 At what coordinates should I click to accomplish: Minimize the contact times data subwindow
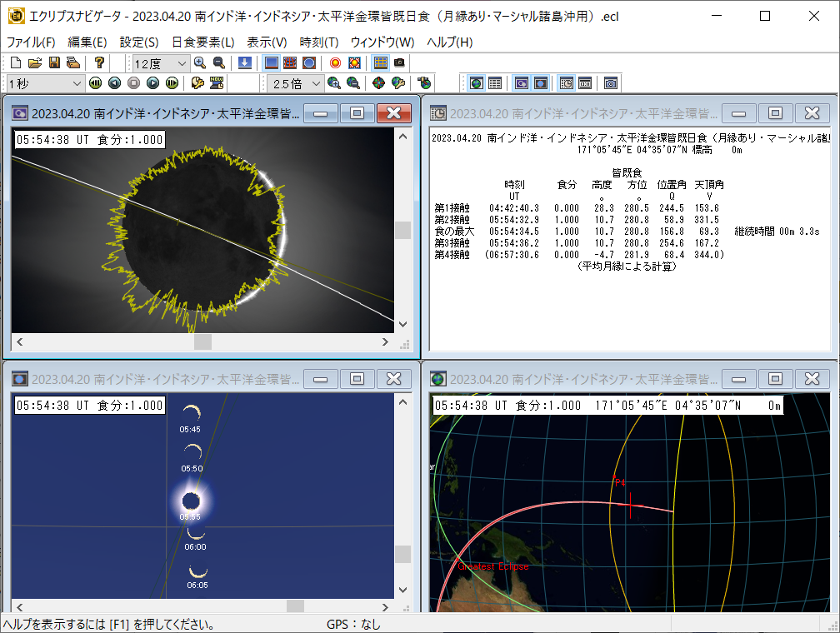click(737, 113)
